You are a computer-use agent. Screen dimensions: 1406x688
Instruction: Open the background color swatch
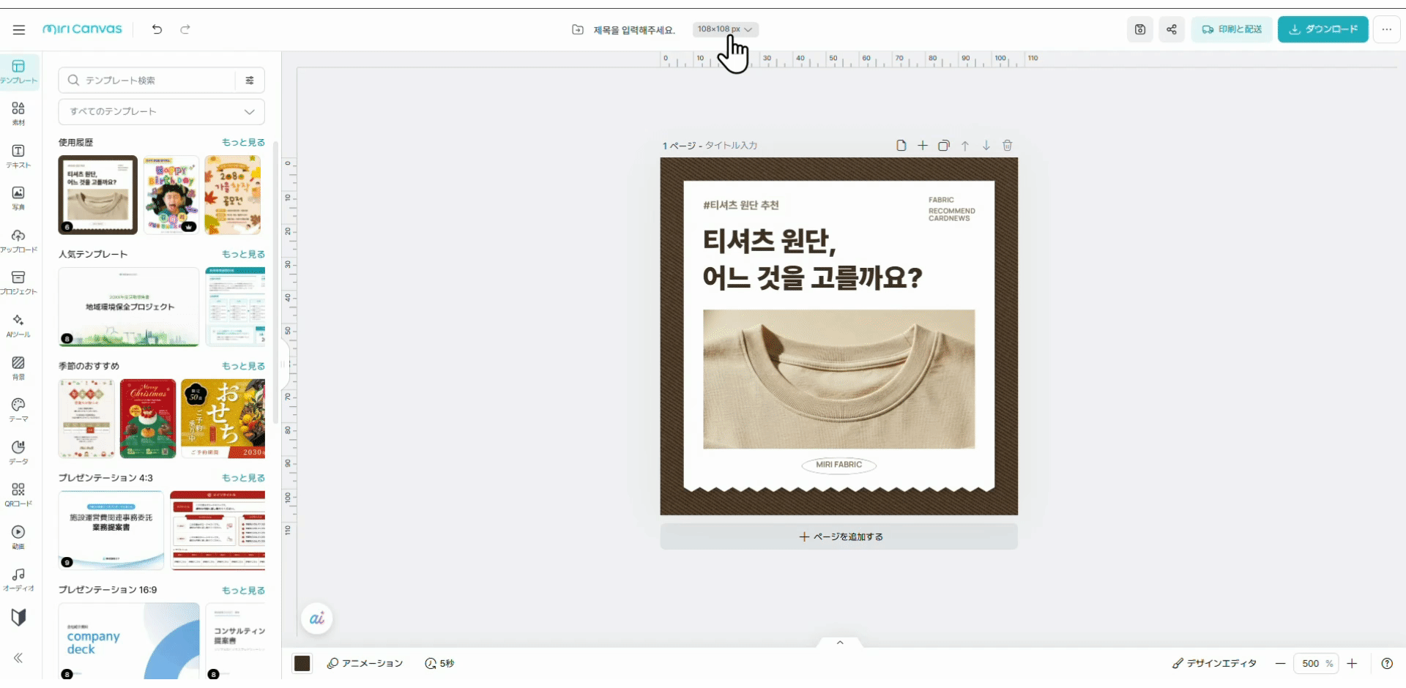(x=302, y=663)
